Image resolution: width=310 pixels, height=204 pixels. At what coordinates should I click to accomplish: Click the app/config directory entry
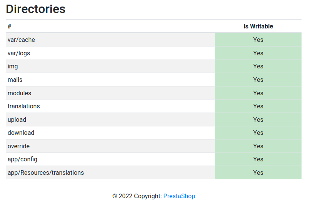(x=22, y=159)
